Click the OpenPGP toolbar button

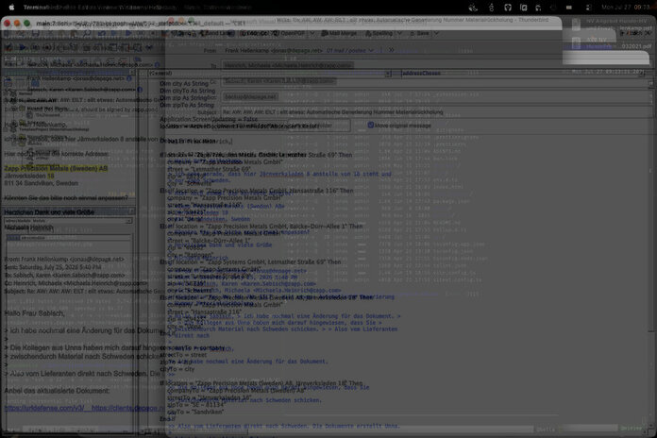[289, 33]
